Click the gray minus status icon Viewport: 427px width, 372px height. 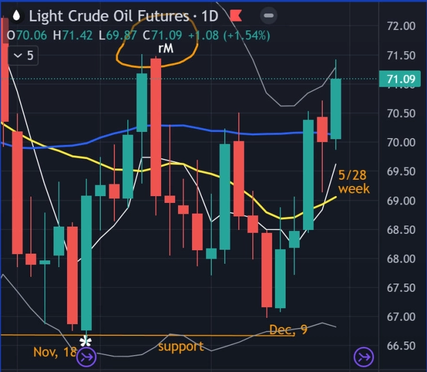(269, 16)
